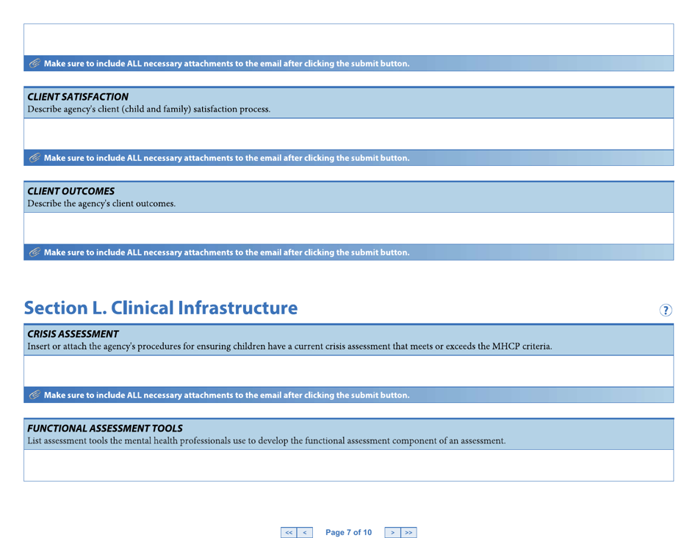
Task: Click the paperclip icon in the topmost attachment reminder bar
Action: pyautogui.click(x=35, y=63)
